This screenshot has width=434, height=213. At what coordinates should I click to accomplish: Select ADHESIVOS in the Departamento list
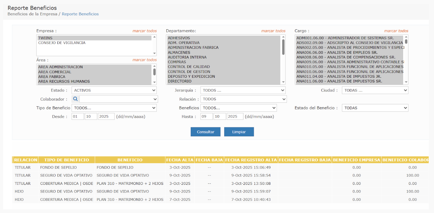click(224, 38)
